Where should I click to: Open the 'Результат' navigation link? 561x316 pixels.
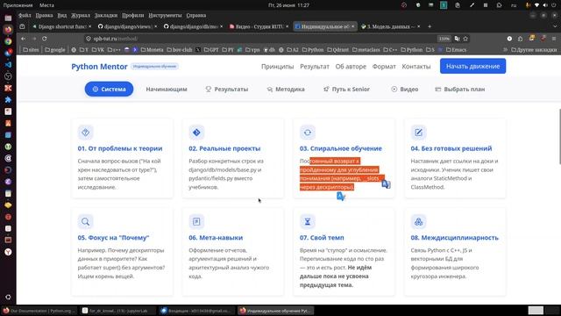[315, 67]
